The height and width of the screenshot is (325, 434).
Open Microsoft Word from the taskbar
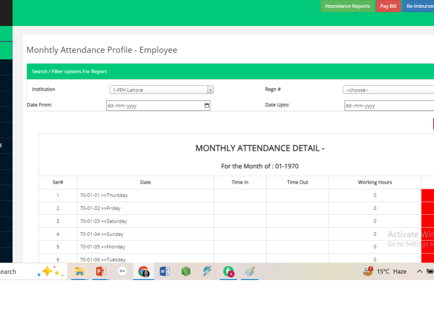point(164,271)
